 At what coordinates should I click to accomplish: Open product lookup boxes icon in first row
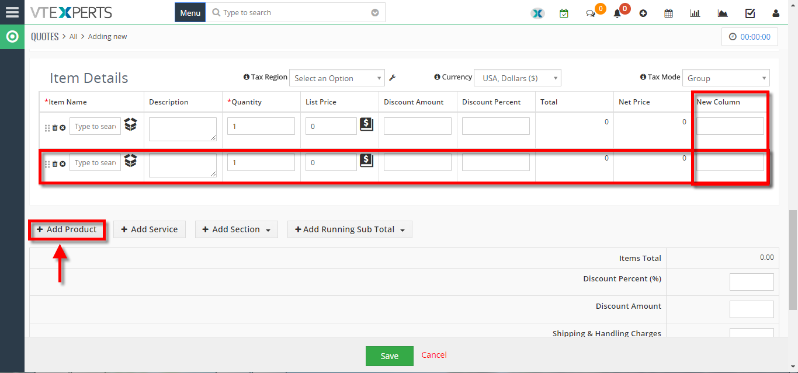pyautogui.click(x=130, y=124)
